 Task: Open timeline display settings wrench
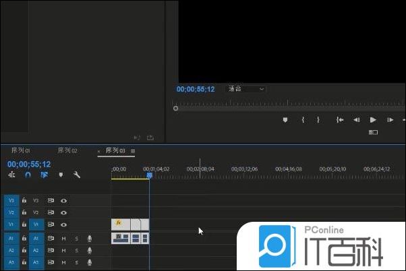(77, 175)
